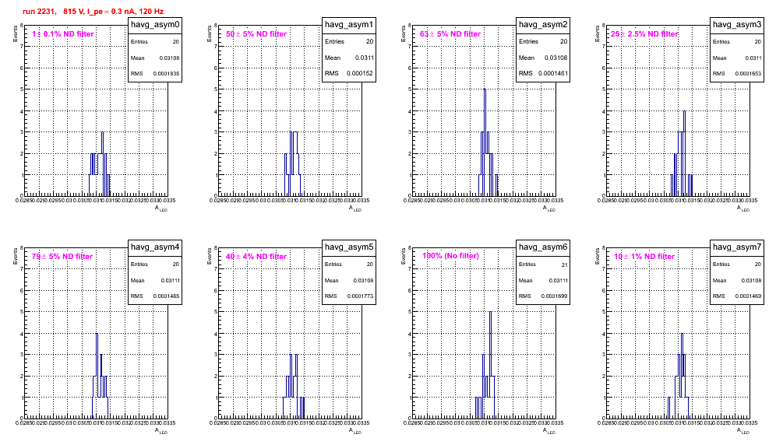Click Mean value 0.03108 in havg_asym7 box
The image size is (776, 445).
[751, 280]
